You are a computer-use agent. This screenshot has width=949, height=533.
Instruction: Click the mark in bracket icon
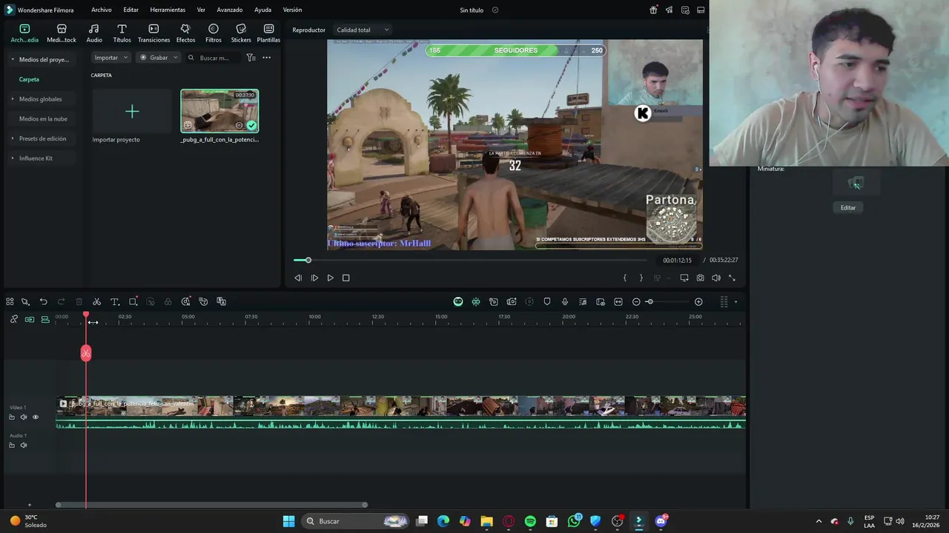[625, 278]
